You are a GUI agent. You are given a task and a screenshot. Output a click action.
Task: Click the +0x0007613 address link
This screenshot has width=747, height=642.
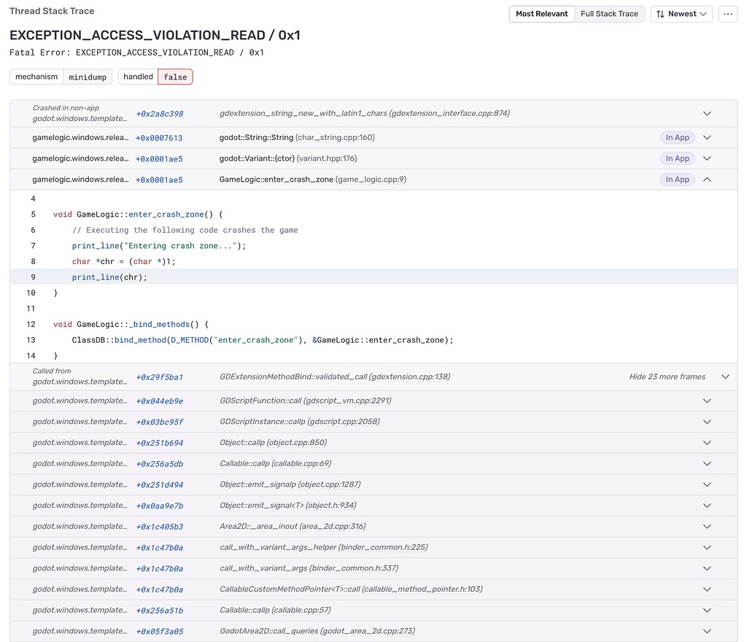[160, 137]
